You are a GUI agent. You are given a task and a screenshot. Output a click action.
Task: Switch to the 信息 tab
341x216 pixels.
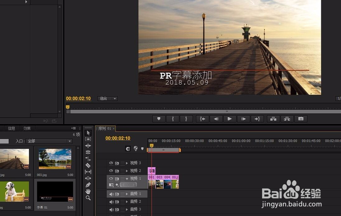(x=11, y=128)
